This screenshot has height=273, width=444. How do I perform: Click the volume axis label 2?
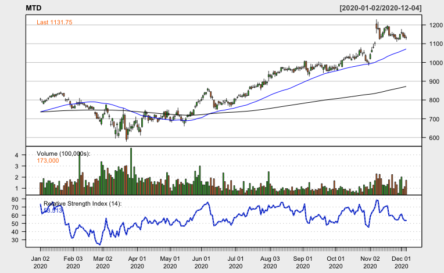[16, 177]
